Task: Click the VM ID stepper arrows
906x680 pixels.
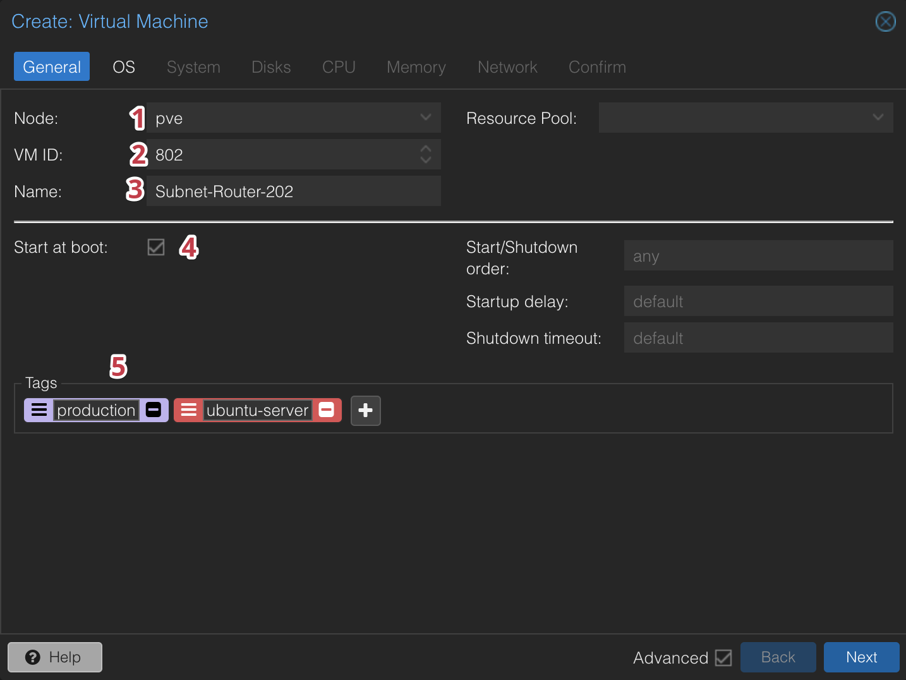Action: [426, 154]
